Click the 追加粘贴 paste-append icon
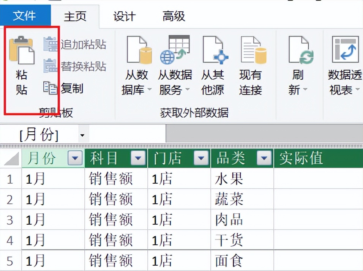 pyautogui.click(x=50, y=44)
